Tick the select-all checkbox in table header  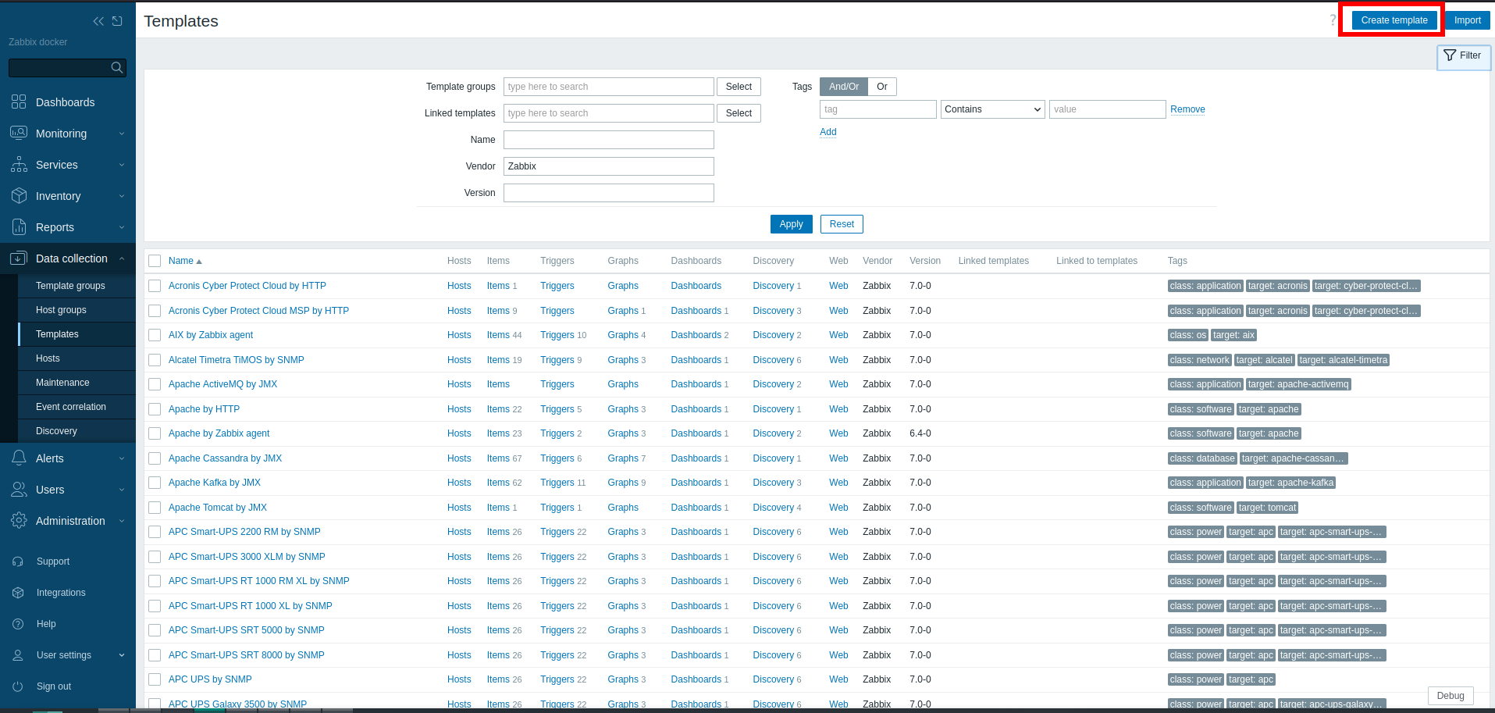coord(155,261)
